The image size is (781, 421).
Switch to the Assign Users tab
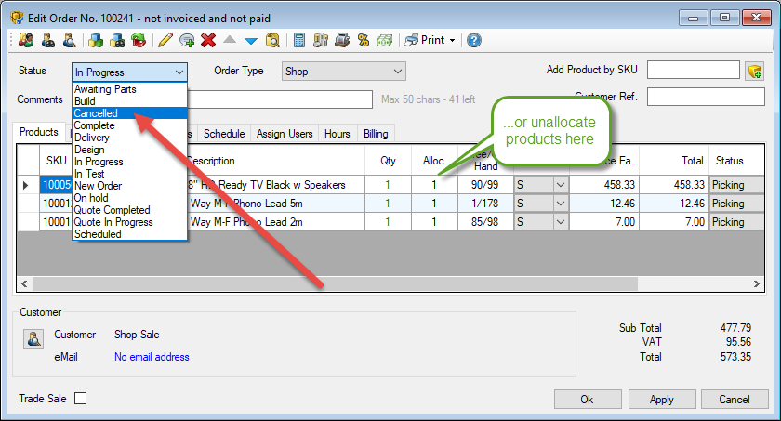[285, 134]
